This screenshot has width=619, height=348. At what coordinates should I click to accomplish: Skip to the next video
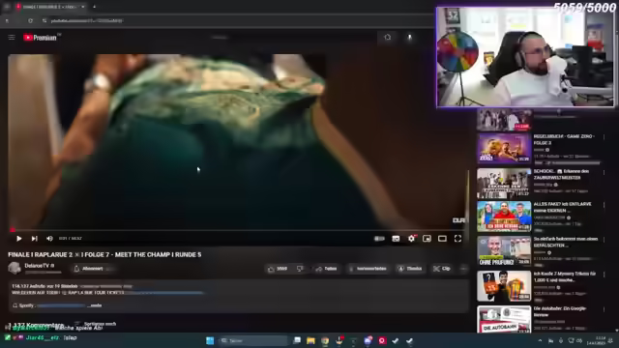[x=35, y=239]
